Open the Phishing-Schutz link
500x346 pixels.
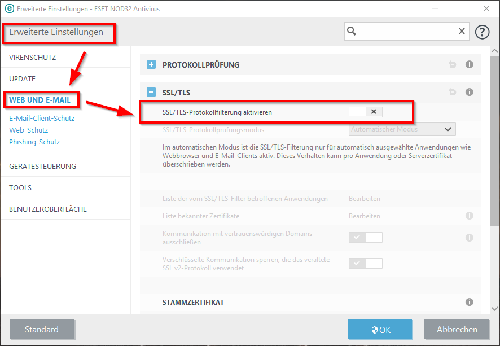click(34, 142)
